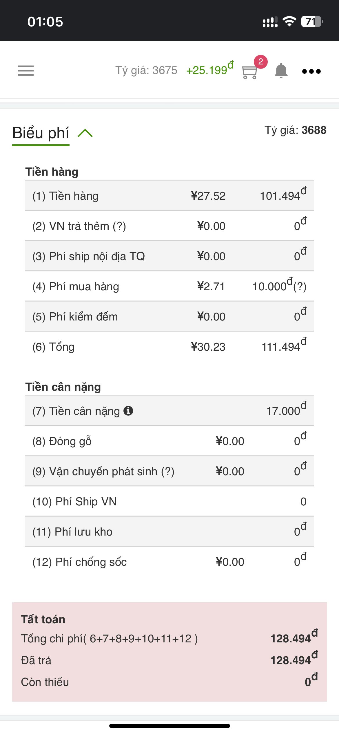Show help for VN trả thêm (?)
This screenshot has height=735, width=339.
tap(119, 226)
